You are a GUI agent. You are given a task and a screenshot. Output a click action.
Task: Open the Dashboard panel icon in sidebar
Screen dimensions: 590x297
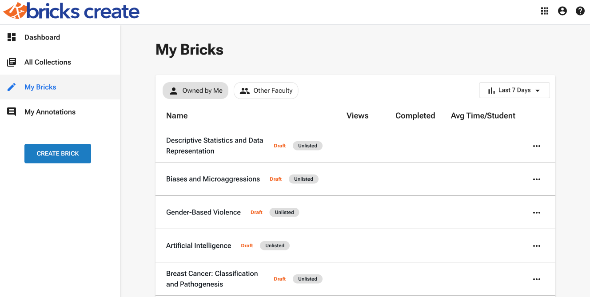click(12, 37)
